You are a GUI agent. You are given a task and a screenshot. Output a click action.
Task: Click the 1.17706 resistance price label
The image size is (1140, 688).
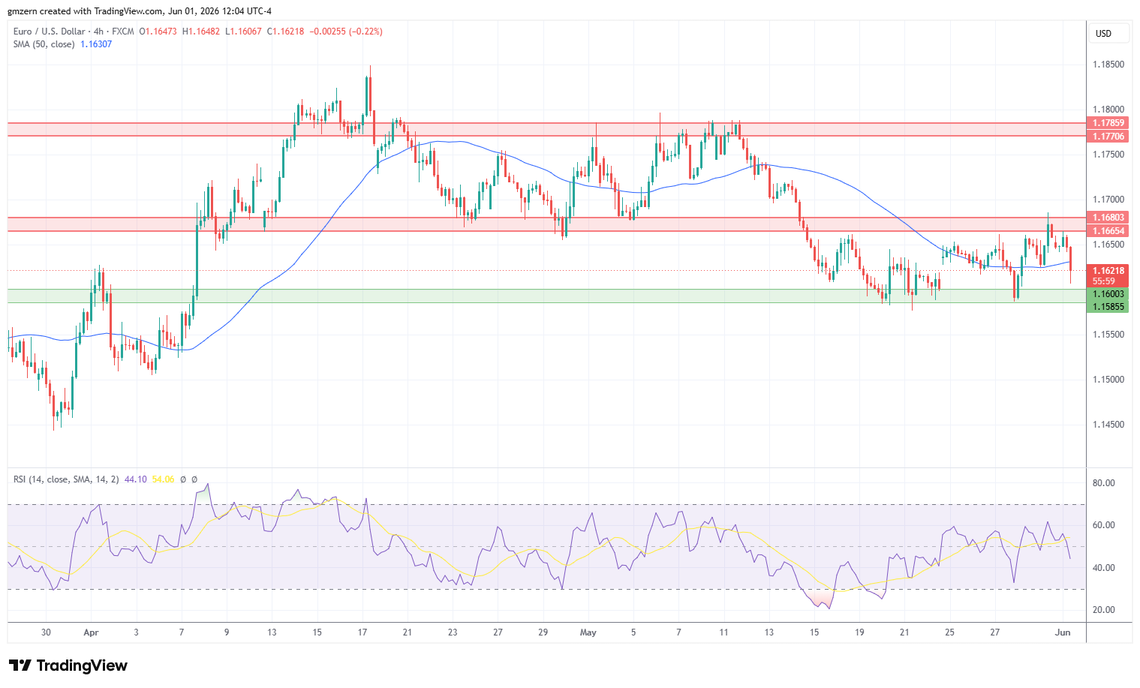point(1108,137)
